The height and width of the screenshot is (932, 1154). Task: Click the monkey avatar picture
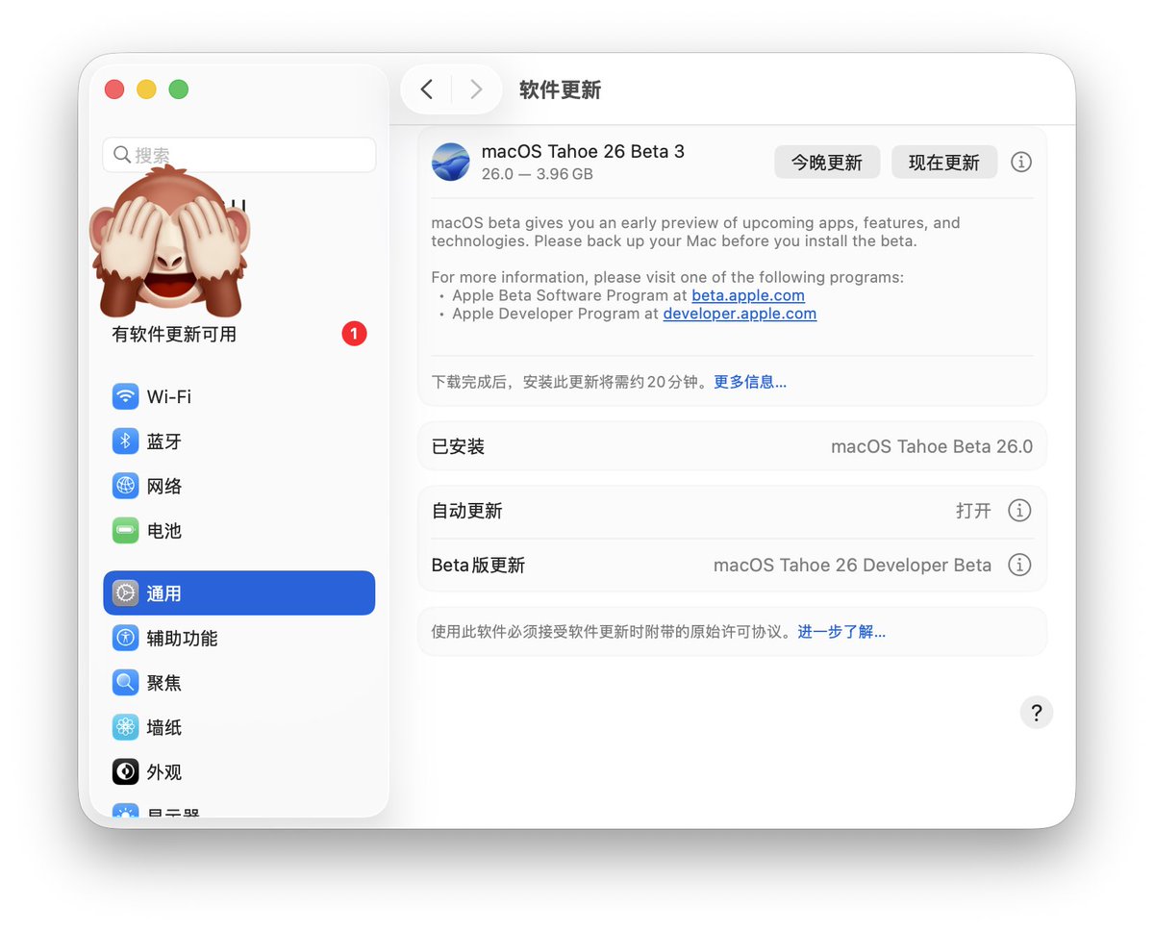170,239
